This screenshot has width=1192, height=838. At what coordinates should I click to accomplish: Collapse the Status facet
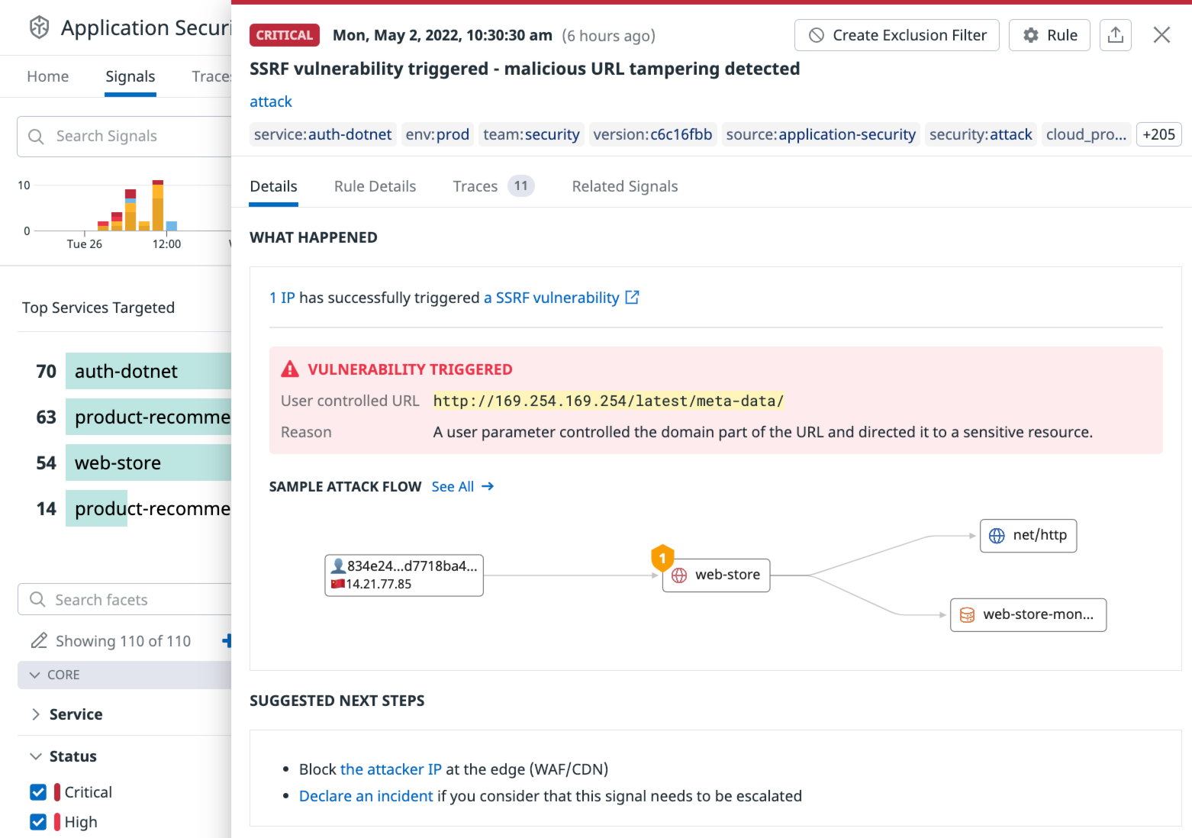tap(36, 756)
